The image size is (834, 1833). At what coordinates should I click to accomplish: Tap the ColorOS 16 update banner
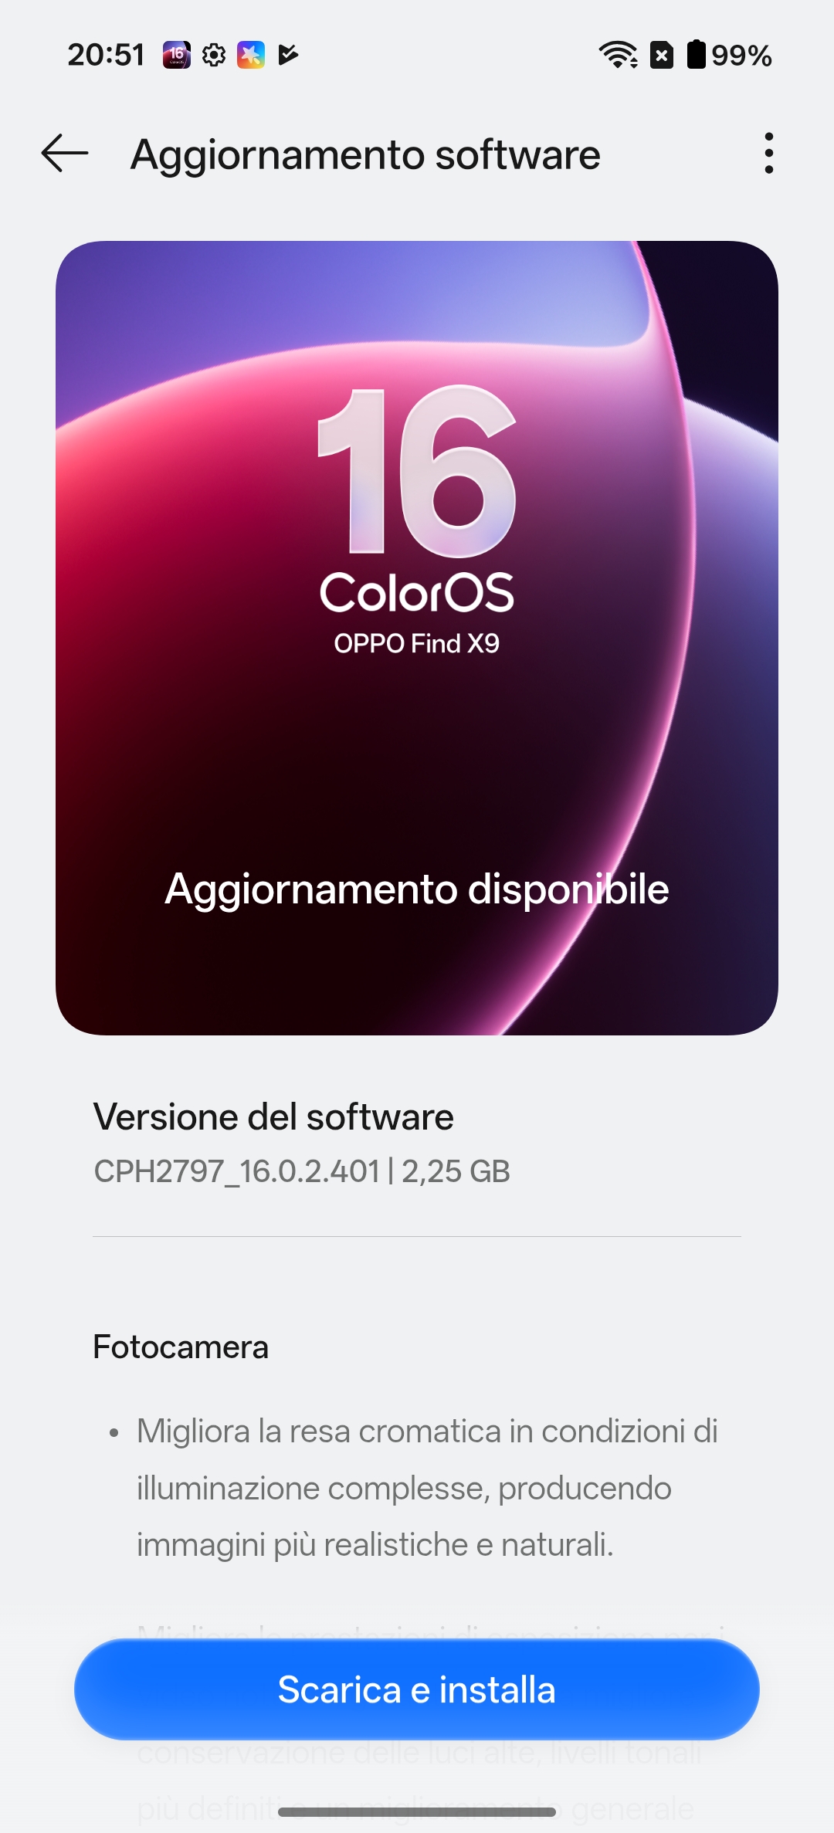point(417,638)
